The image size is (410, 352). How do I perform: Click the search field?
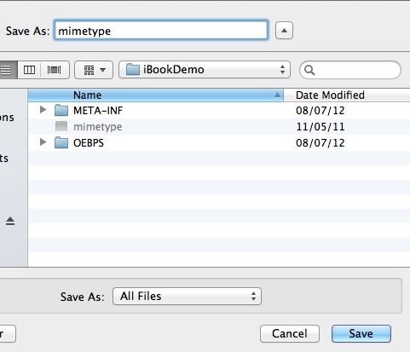(350, 70)
